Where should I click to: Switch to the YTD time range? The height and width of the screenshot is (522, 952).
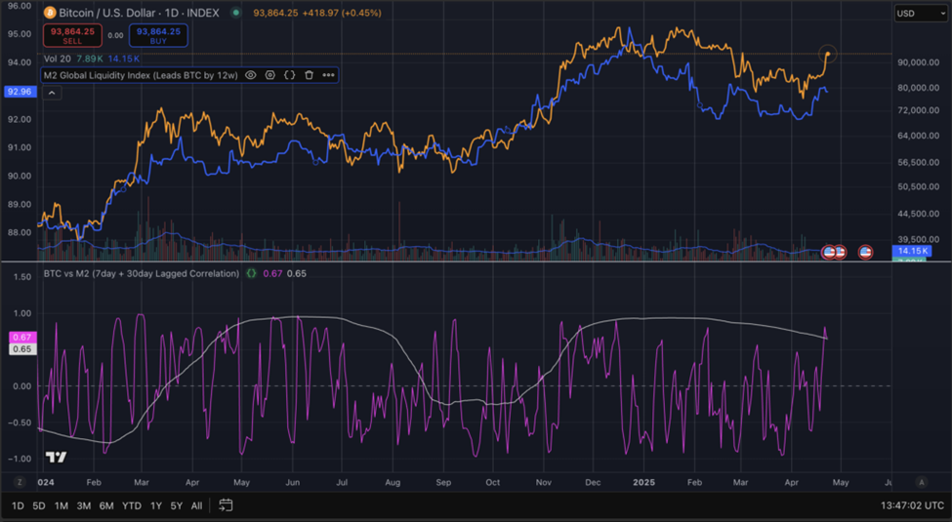[131, 505]
